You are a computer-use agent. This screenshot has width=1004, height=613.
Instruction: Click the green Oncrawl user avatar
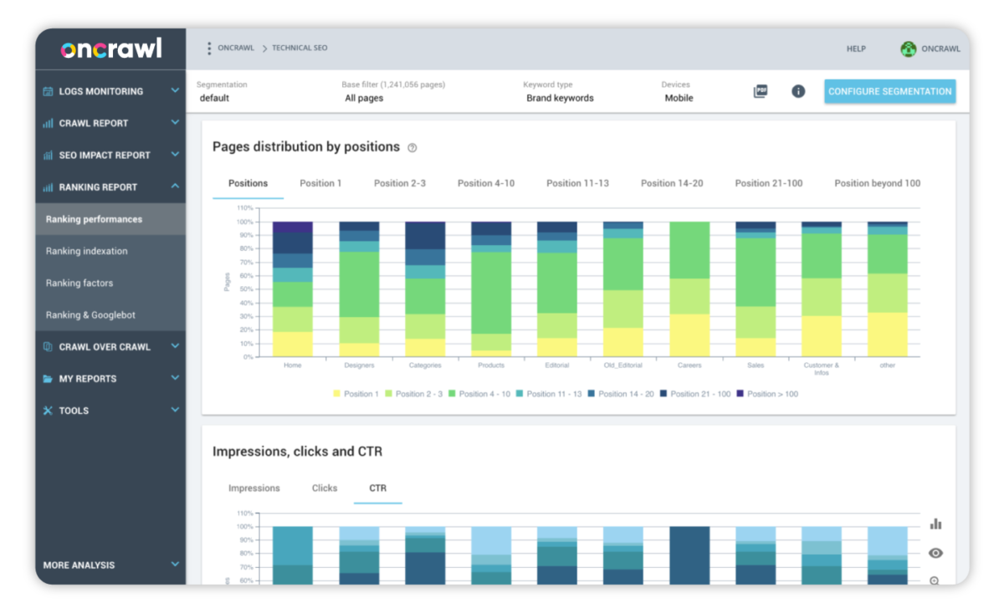click(908, 49)
